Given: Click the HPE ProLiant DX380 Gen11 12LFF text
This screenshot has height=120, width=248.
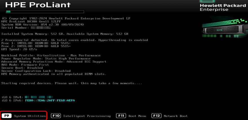Looking at the screenshot, I should [31, 22].
